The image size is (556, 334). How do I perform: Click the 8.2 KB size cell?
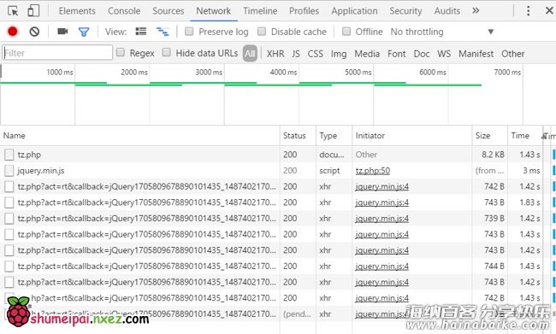(493, 155)
